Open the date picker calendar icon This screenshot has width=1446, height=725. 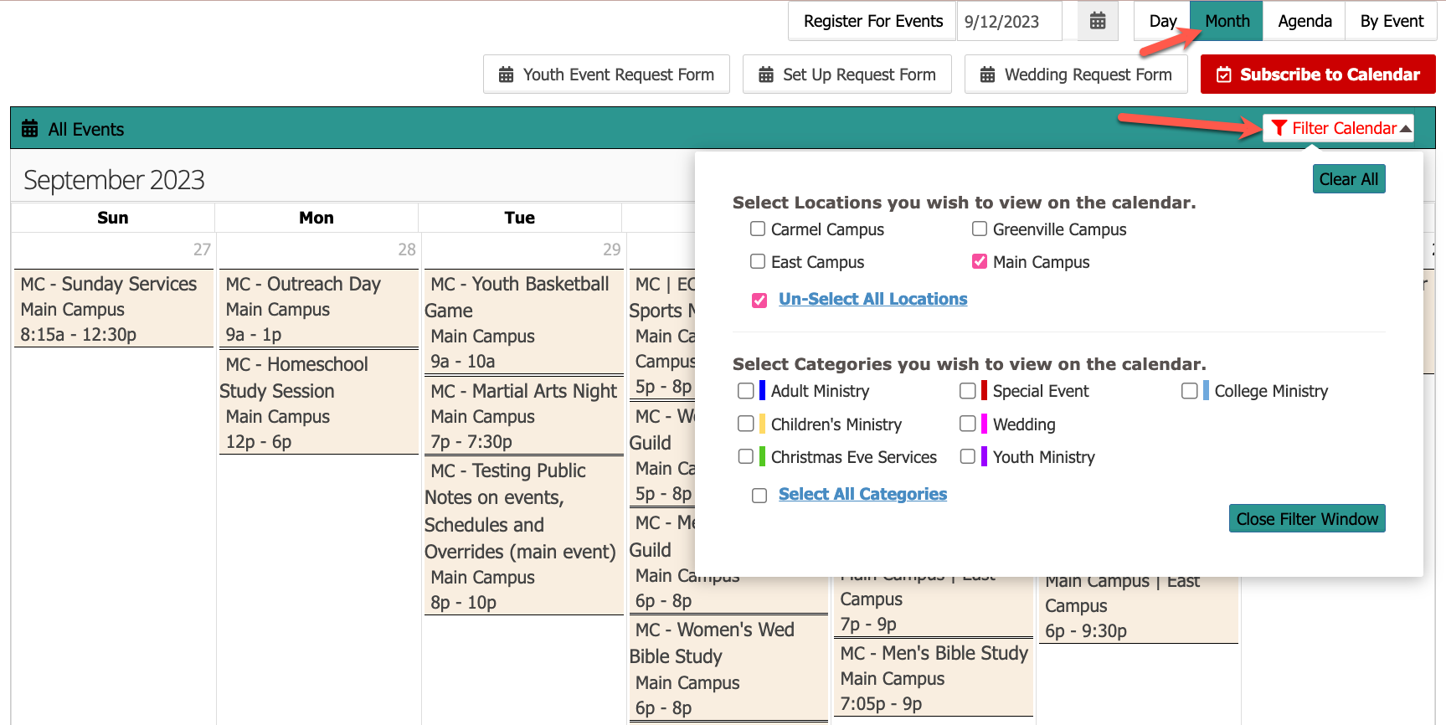pyautogui.click(x=1097, y=21)
